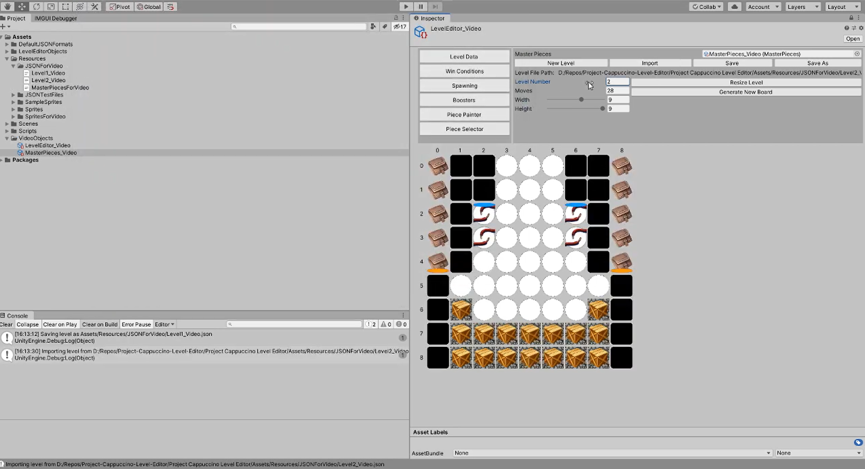Open the Layers dropdown
This screenshot has width=865, height=469.
803,7
